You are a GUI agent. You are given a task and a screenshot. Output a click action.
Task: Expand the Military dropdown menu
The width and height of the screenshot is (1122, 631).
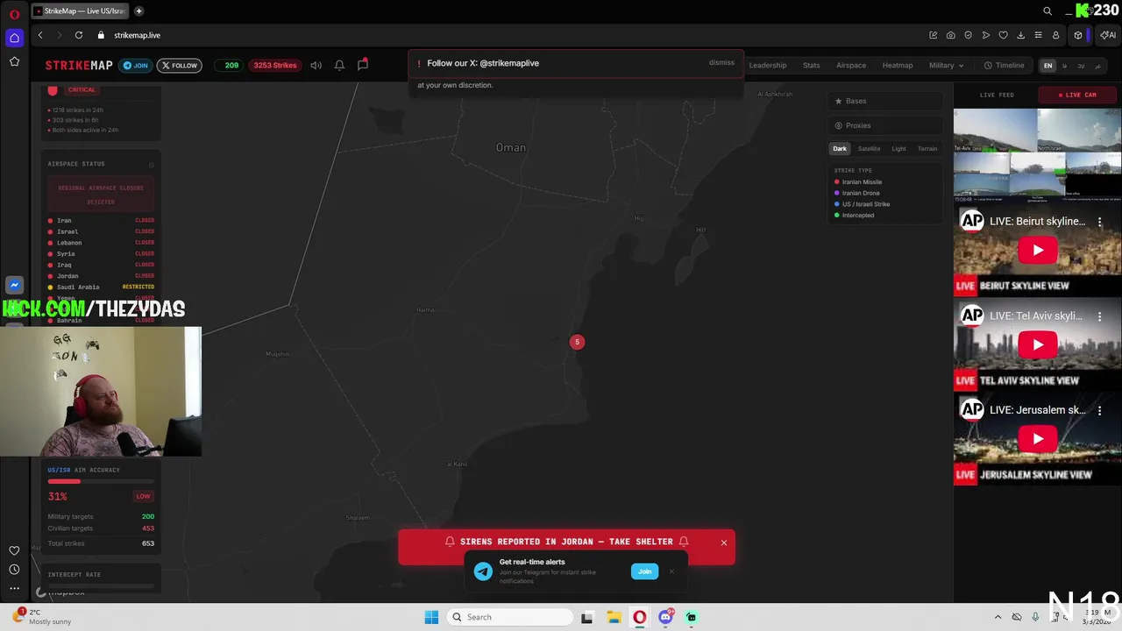(946, 65)
